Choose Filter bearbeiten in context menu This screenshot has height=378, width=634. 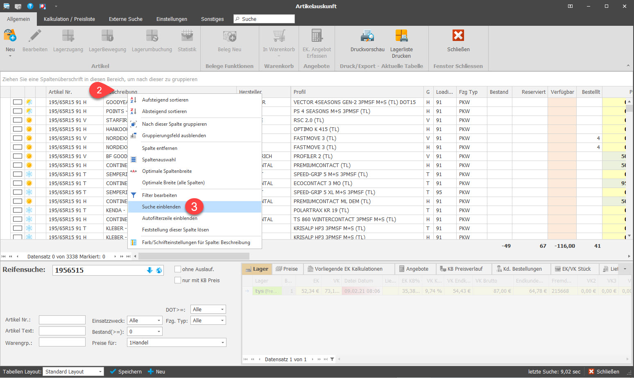click(x=195, y=195)
